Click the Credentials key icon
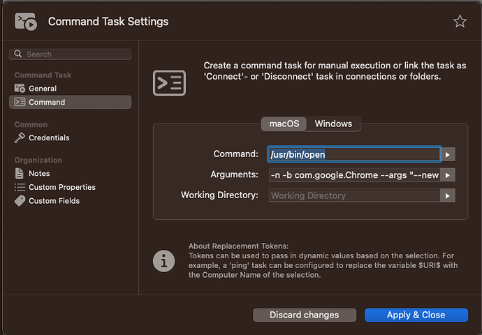Viewport: 482px width, 335px height. click(x=20, y=138)
